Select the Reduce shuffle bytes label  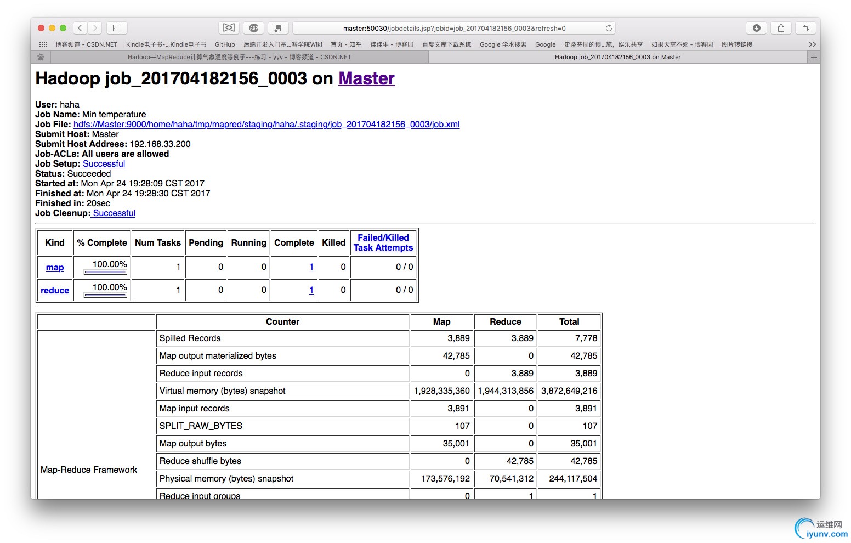[x=200, y=461]
